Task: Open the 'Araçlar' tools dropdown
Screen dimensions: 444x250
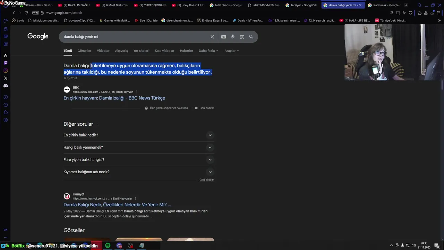Action: click(232, 51)
